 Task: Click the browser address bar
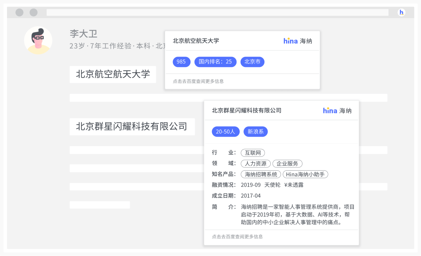click(x=218, y=12)
